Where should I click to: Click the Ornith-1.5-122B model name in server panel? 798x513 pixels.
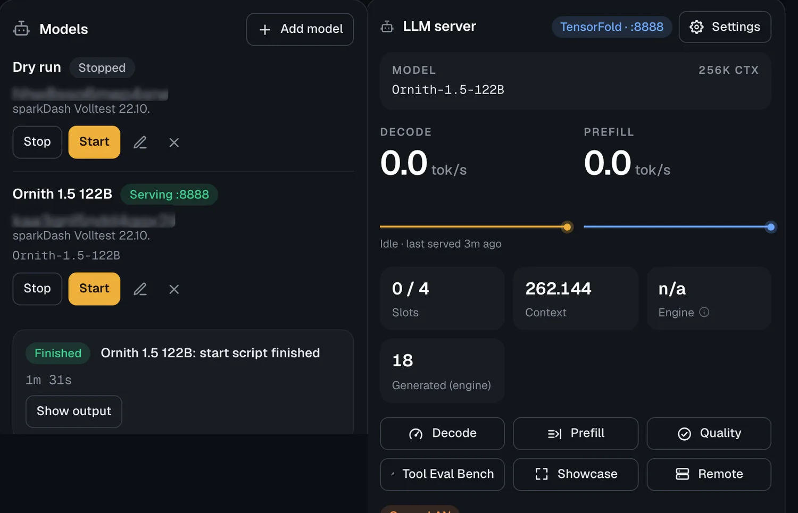[x=448, y=90]
